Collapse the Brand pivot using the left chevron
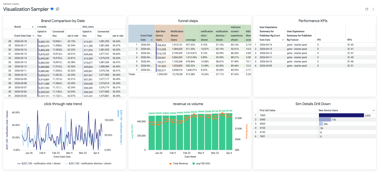Image resolution: width=382 pixels, height=176 pixels. (33, 27)
